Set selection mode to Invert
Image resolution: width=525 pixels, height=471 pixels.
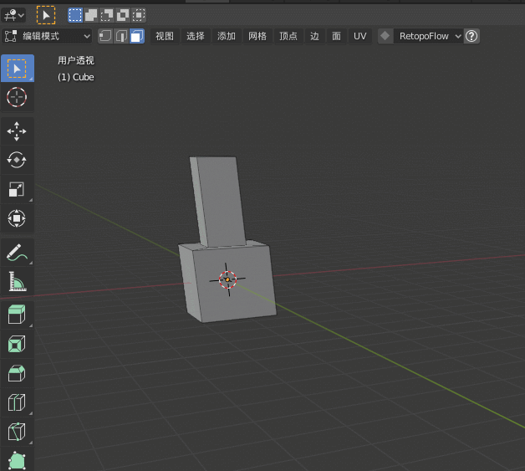123,15
